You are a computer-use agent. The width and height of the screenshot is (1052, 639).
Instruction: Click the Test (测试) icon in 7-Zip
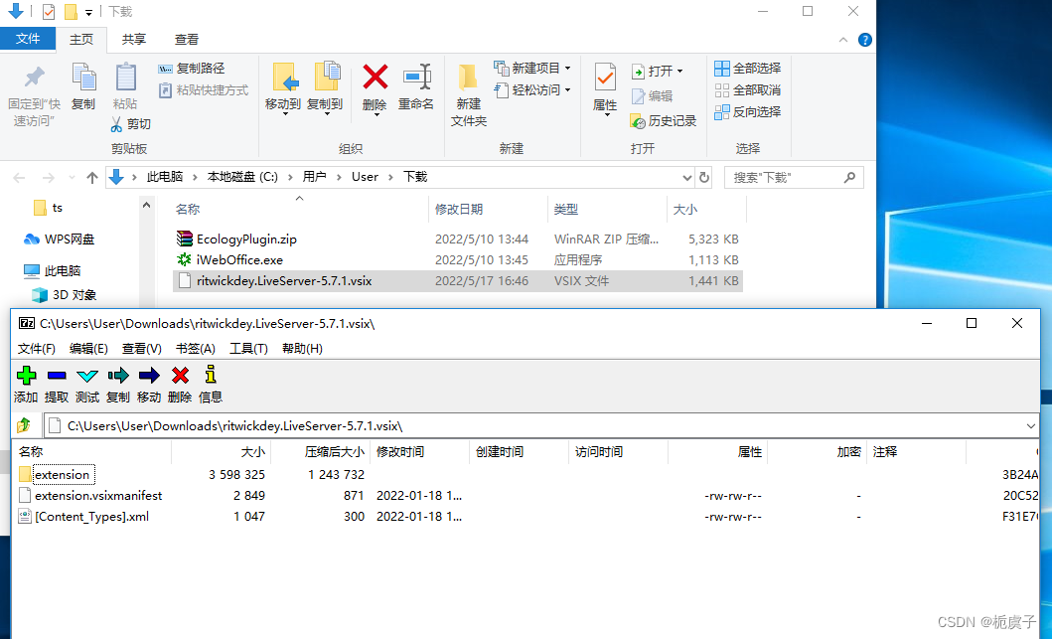[87, 376]
